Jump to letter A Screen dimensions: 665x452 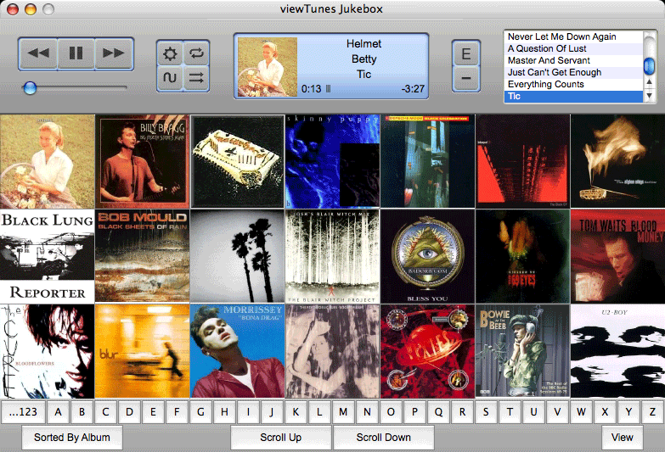[58, 412]
